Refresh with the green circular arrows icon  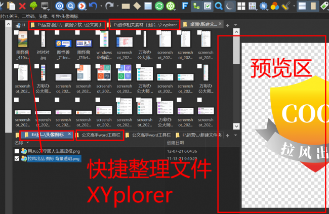click(159, 6)
